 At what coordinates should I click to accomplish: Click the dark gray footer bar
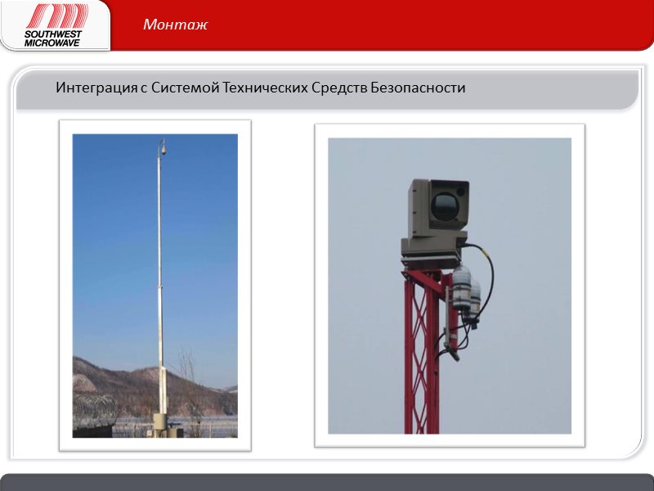327,482
